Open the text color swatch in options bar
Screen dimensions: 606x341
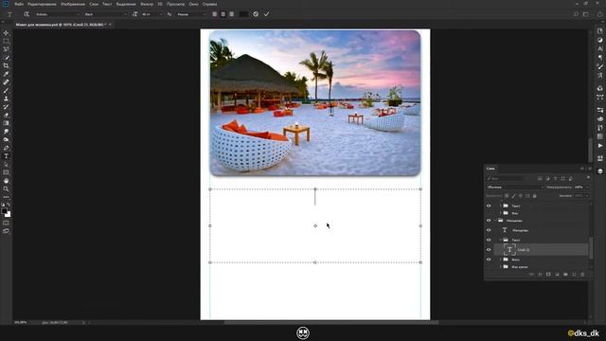243,14
